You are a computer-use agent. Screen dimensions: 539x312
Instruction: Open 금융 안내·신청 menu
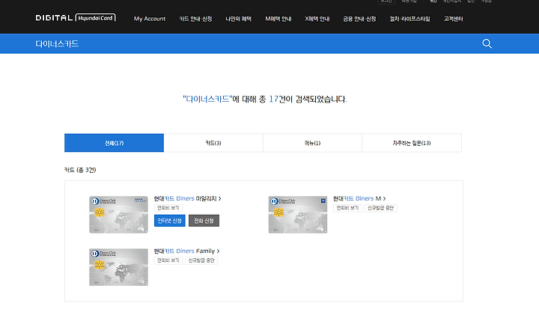pos(359,19)
